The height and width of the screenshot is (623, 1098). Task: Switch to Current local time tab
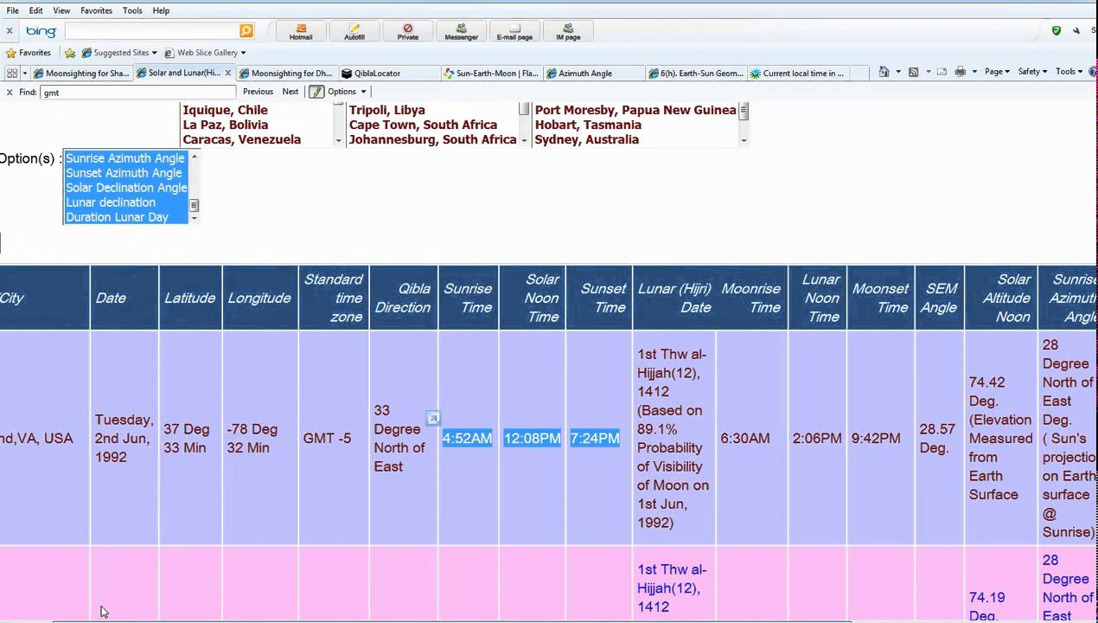tap(798, 74)
